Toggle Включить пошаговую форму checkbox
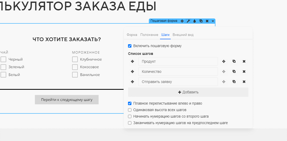287x141 pixels. [130, 46]
